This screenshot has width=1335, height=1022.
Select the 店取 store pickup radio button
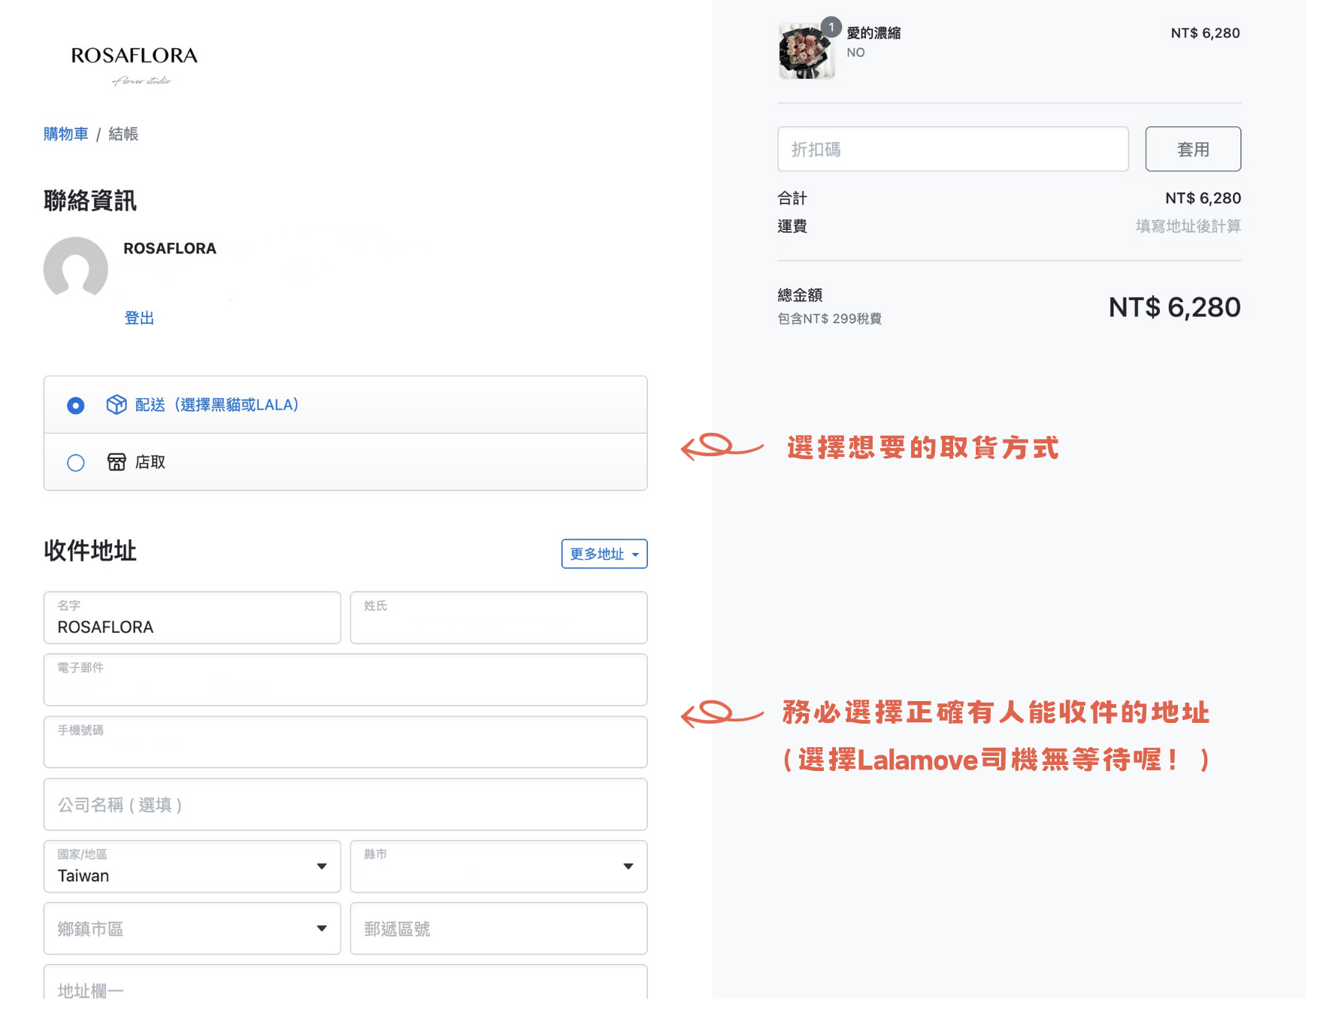[76, 463]
